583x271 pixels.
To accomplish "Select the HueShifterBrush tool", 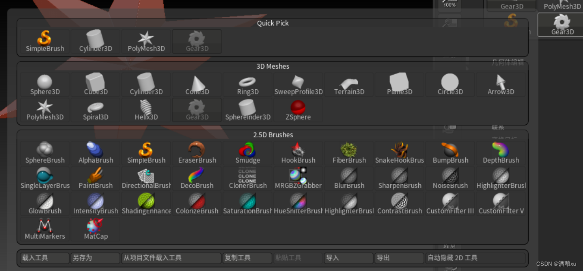I will click(x=298, y=205).
